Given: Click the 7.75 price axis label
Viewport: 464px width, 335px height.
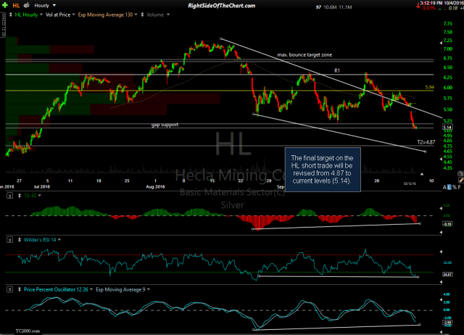Looking at the screenshot, I should [x=448, y=24].
